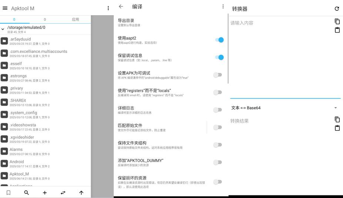Open the Apktool M three-dot overflow menu
343x198 pixels.
[108, 8]
